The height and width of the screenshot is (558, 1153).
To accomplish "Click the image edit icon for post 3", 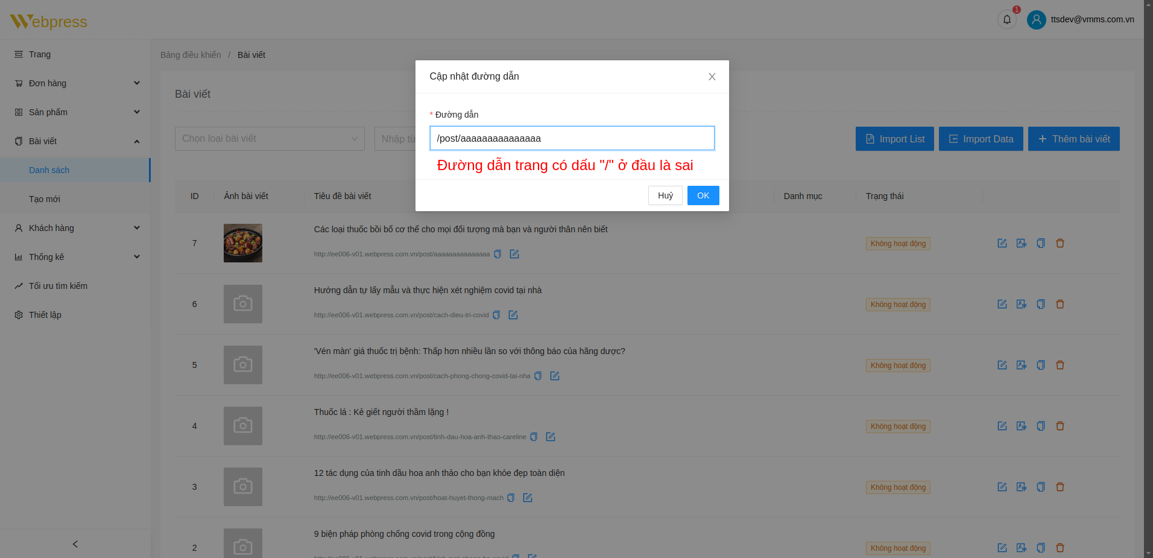I will [x=1021, y=487].
